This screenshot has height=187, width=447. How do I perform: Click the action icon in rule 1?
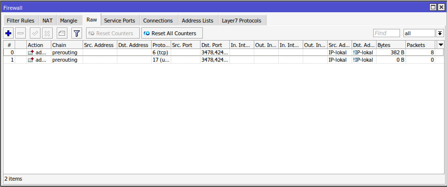pyautogui.click(x=31, y=60)
